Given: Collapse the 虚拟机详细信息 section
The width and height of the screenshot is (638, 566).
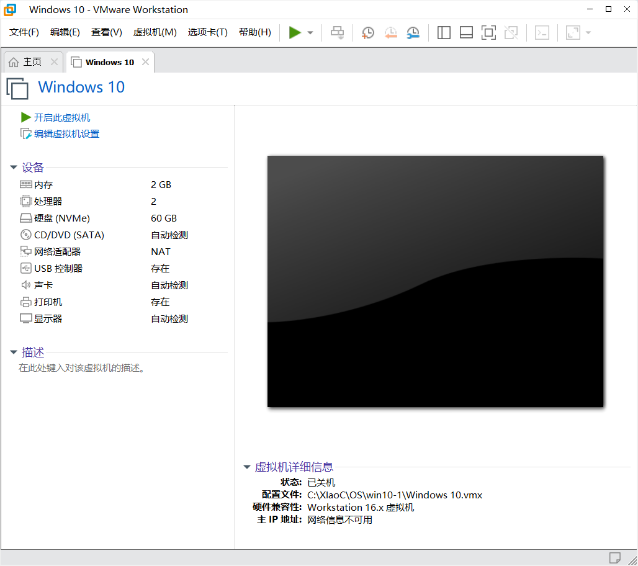Looking at the screenshot, I should pyautogui.click(x=246, y=467).
